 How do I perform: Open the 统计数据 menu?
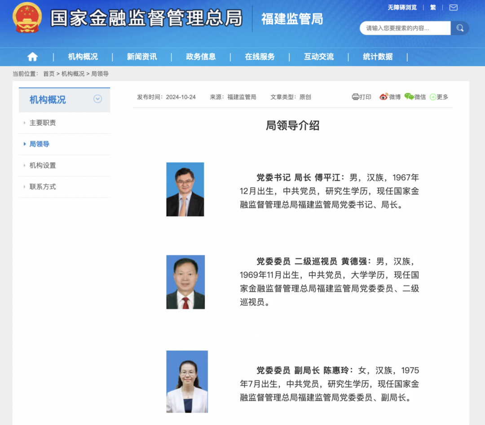coord(378,57)
